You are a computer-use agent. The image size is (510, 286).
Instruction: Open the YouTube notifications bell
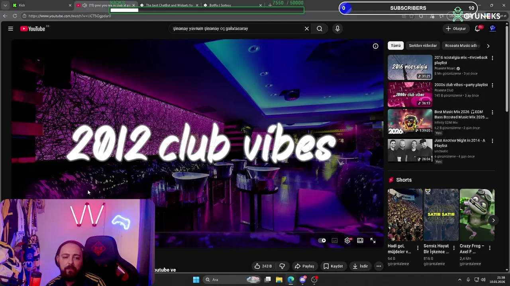(478, 29)
